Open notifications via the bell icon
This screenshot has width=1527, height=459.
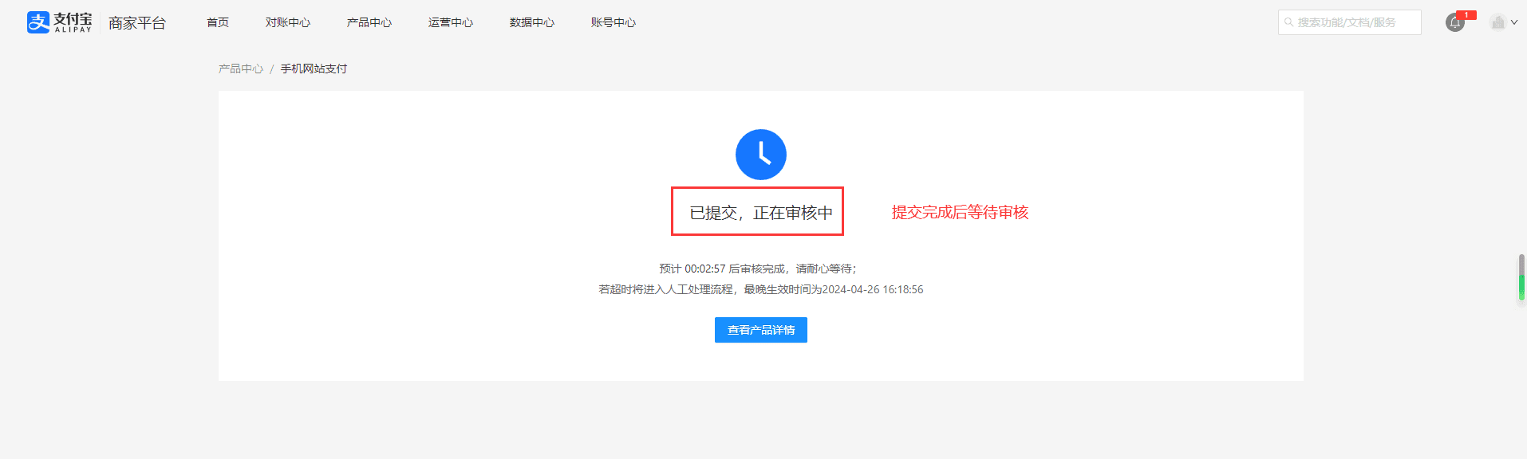pos(1455,22)
